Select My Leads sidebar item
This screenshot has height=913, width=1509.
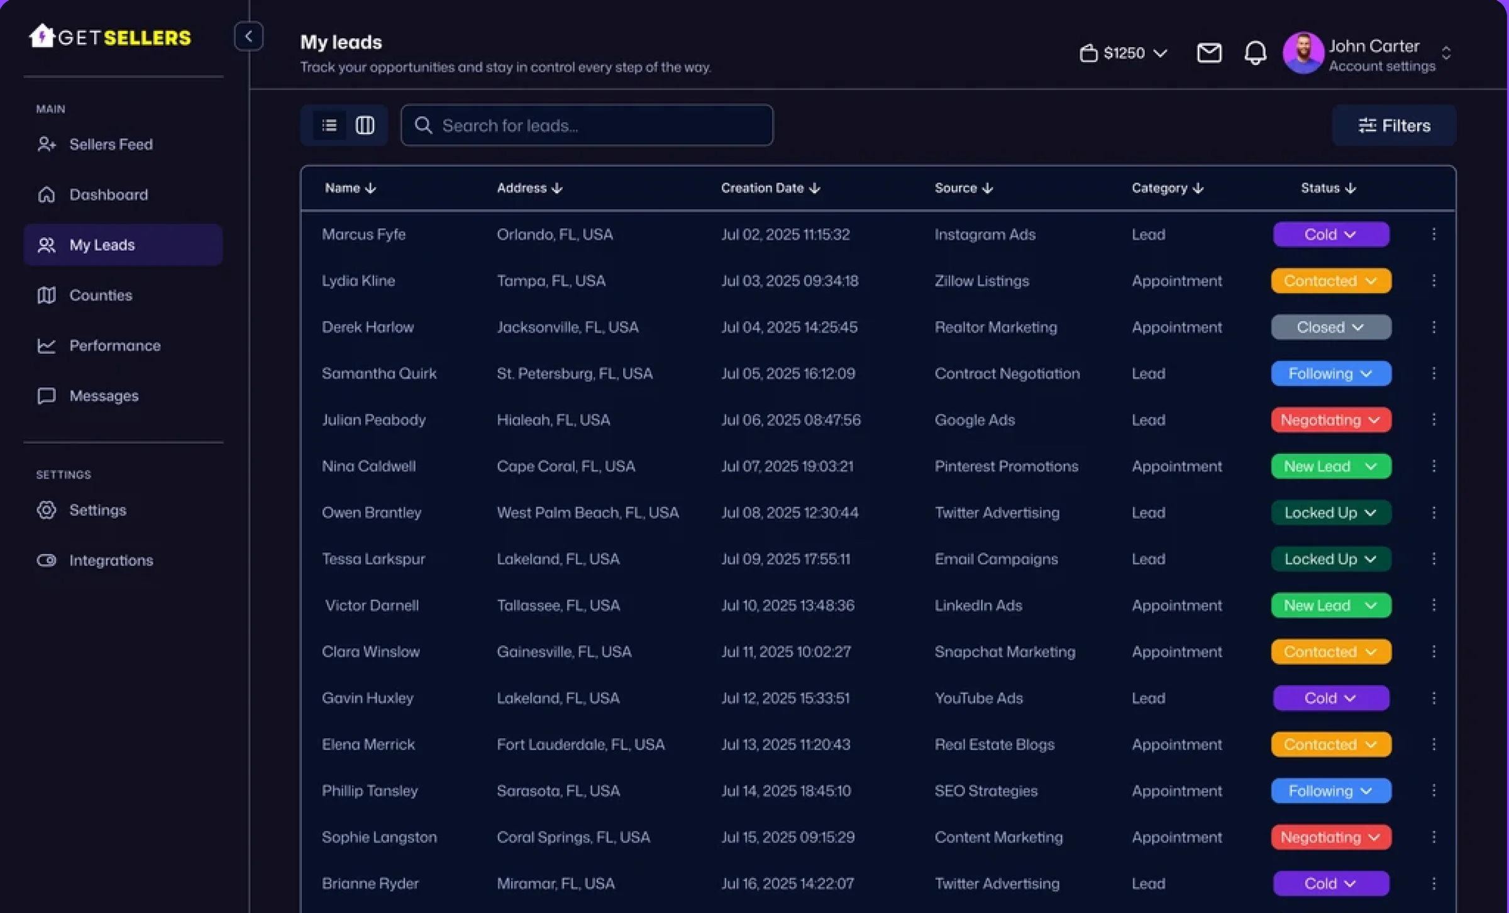[x=123, y=245]
